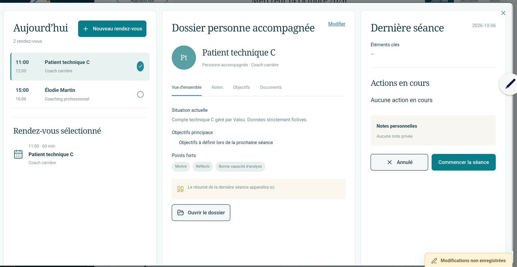Click the 15:00 appointment time
This screenshot has height=267, width=517.
(x=22, y=90)
